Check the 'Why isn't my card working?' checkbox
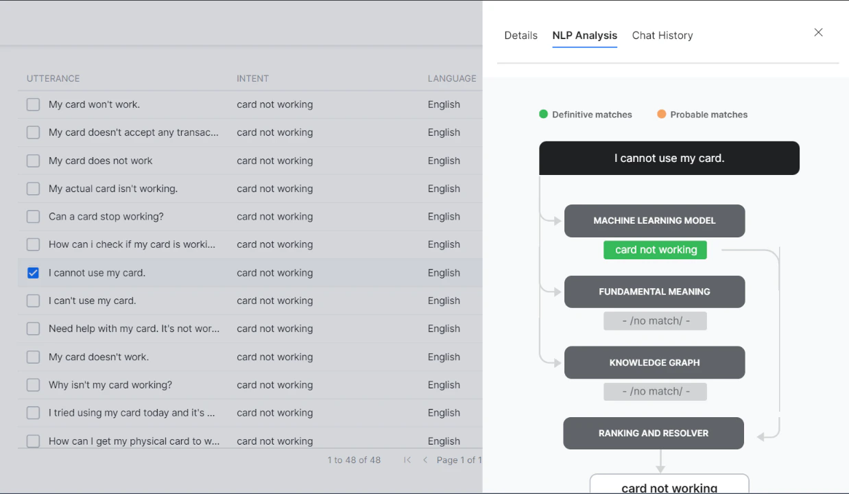Image resolution: width=849 pixels, height=494 pixels. [x=33, y=385]
